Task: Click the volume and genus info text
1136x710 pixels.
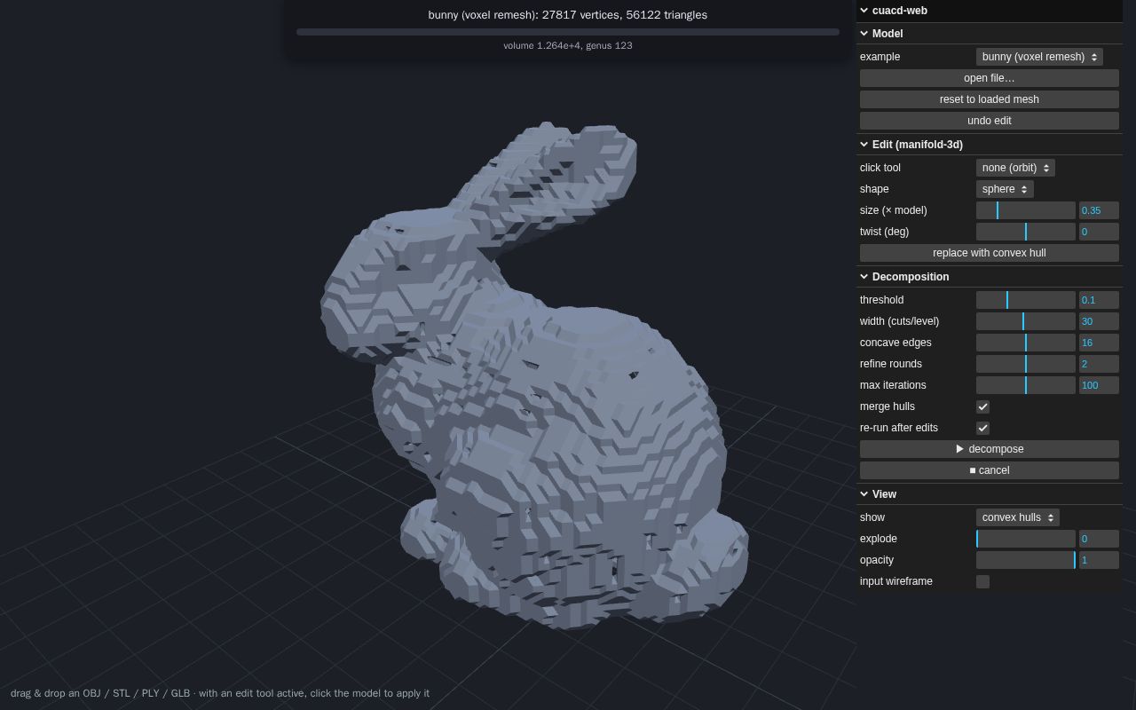Action: pyautogui.click(x=568, y=45)
